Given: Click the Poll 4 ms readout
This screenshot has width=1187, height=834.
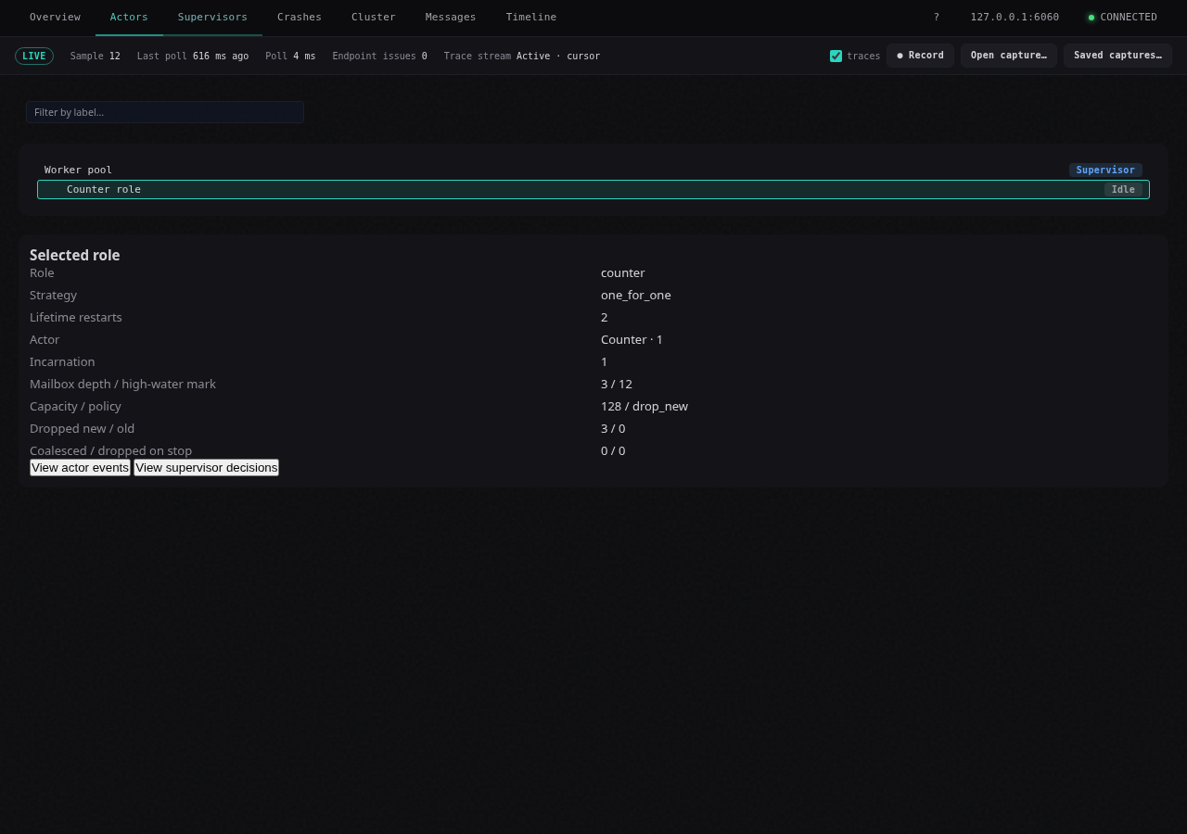Looking at the screenshot, I should 290,57.
